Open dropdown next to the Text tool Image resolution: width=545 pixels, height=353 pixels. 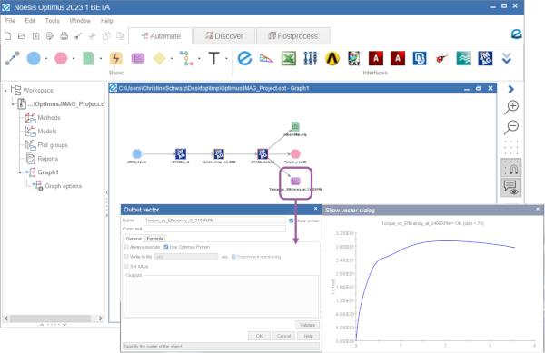226,58
